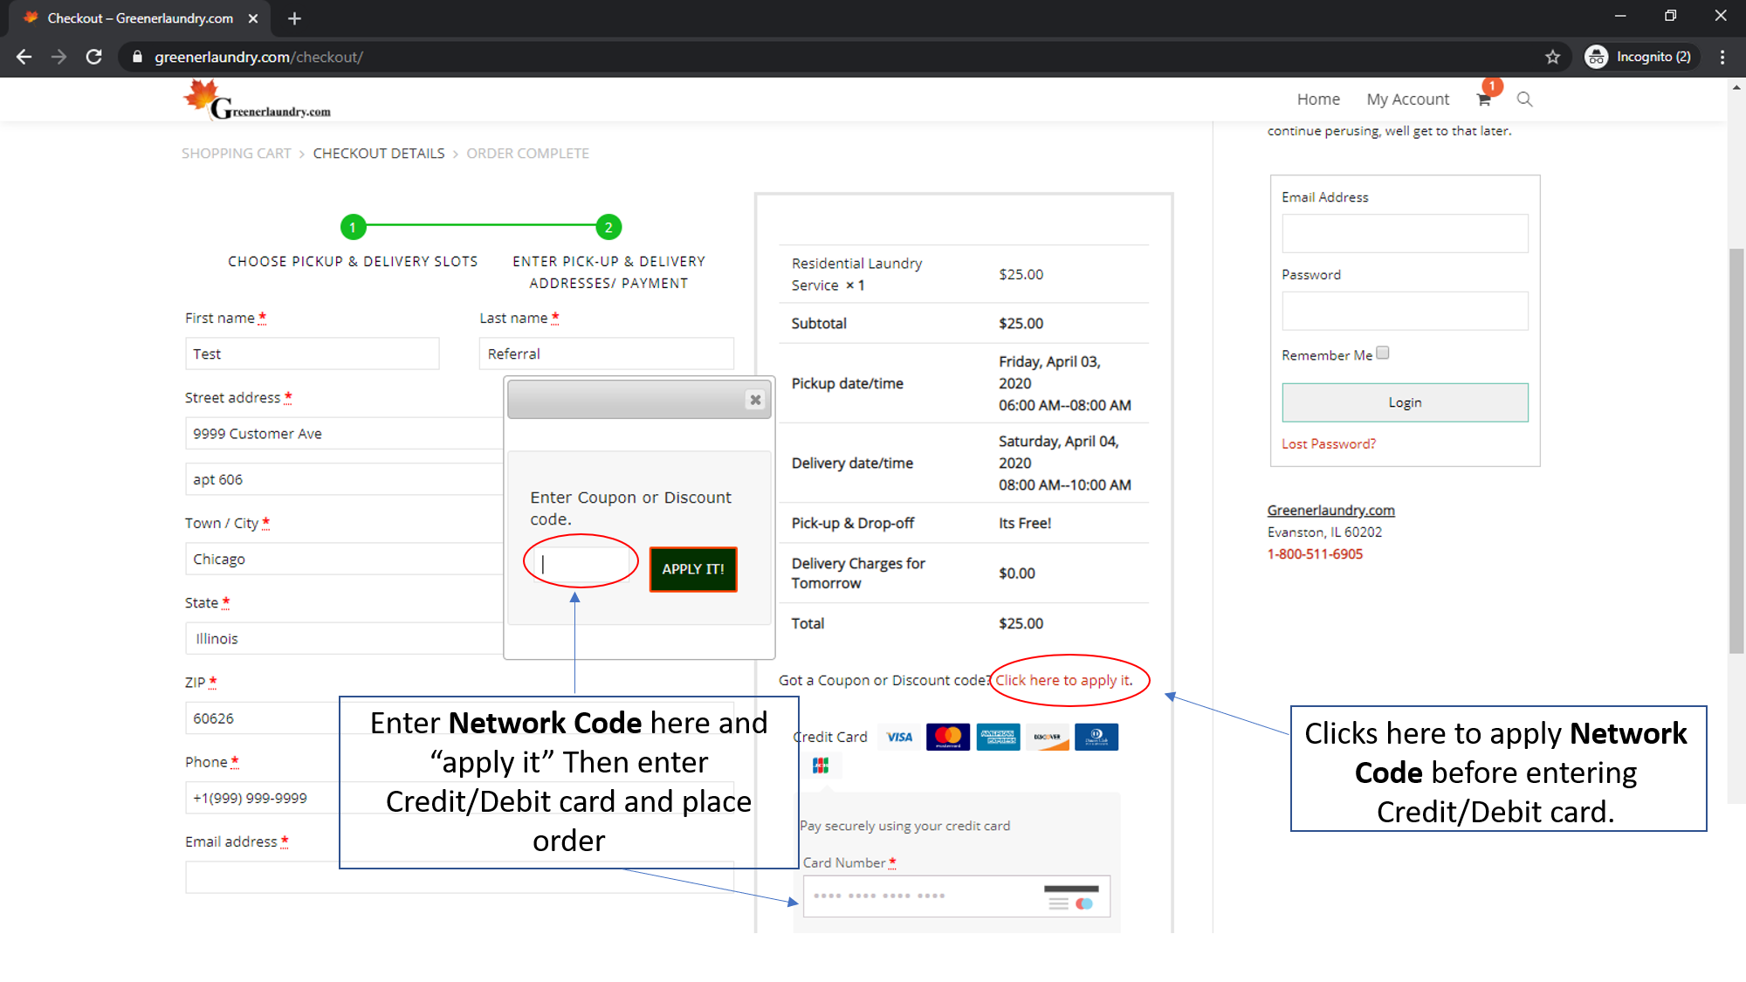
Task: Follow the Lost Password link
Action: click(1328, 443)
